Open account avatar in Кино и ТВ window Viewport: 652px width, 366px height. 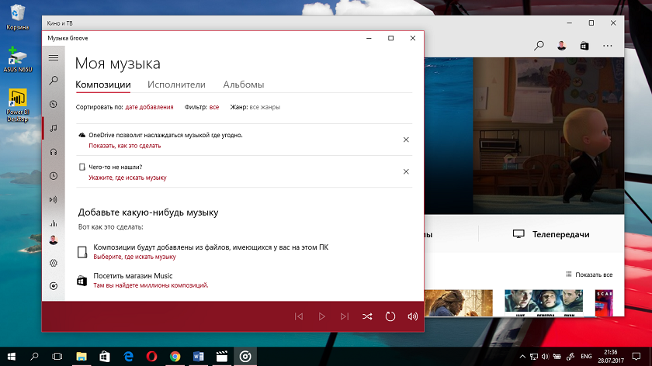[x=562, y=46]
